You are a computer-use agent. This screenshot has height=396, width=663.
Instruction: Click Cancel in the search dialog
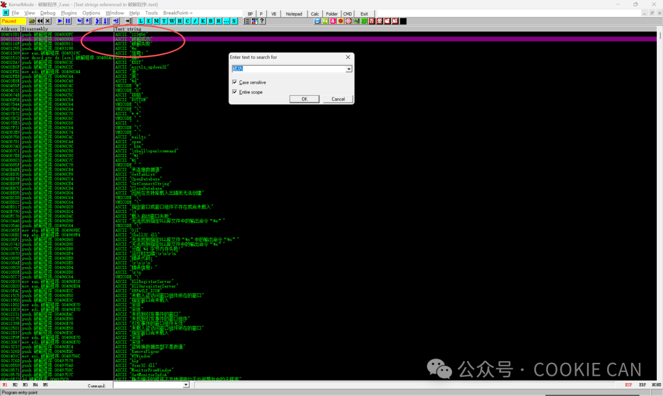[338, 99]
